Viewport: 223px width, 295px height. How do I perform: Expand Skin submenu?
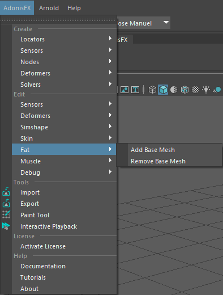pos(64,138)
